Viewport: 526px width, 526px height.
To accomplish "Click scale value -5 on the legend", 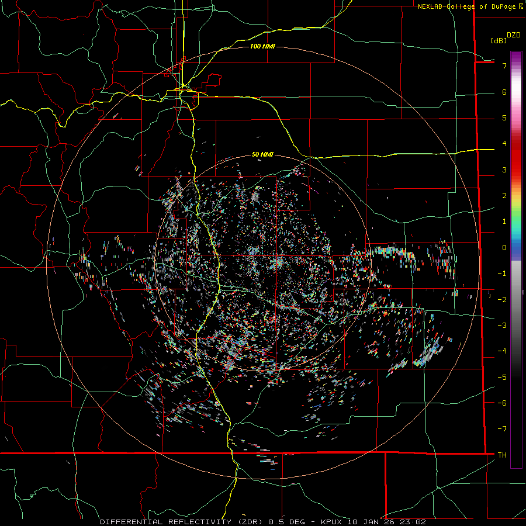I will coord(502,377).
